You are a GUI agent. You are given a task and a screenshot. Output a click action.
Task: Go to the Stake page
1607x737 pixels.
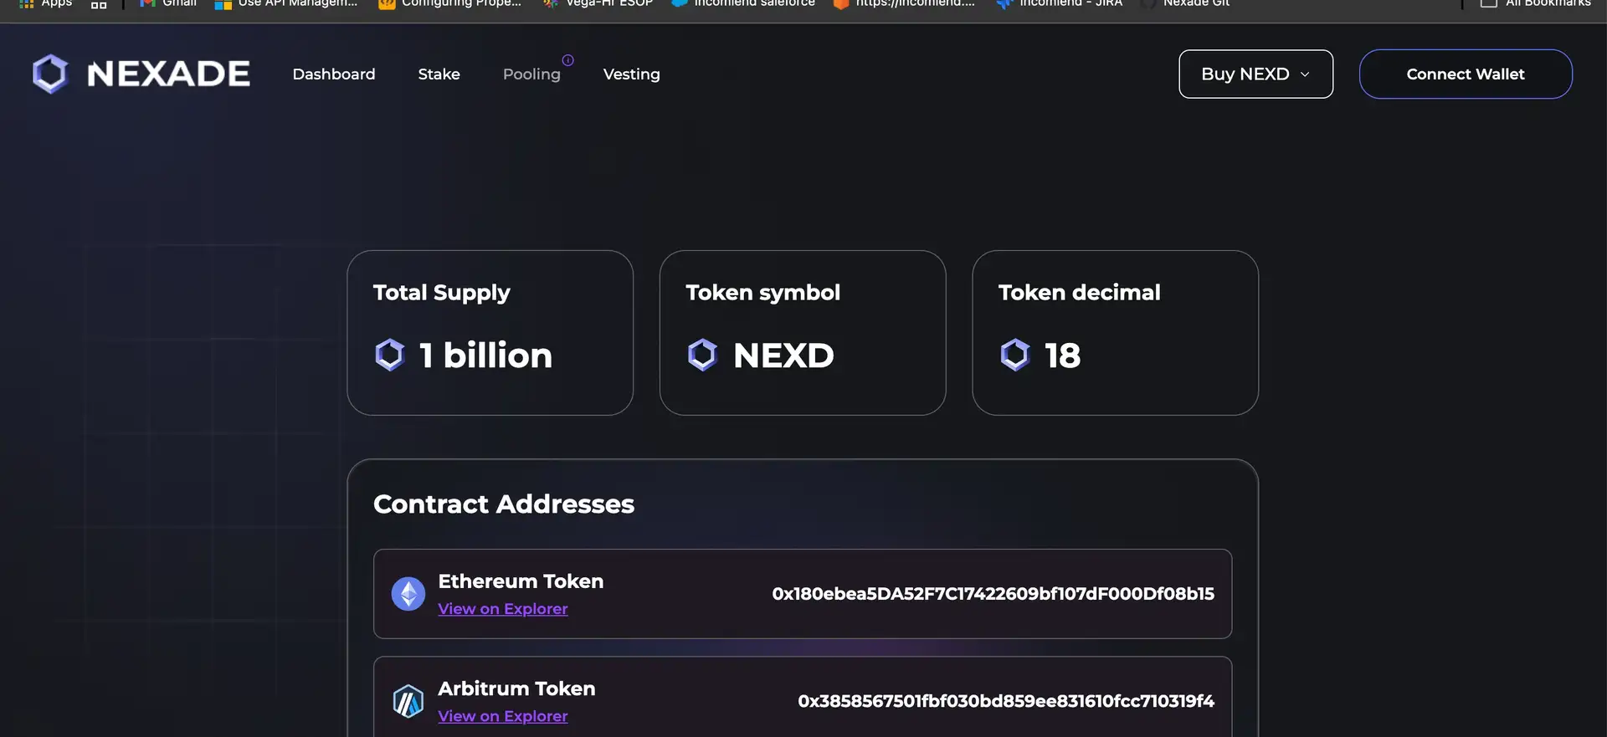pos(439,74)
